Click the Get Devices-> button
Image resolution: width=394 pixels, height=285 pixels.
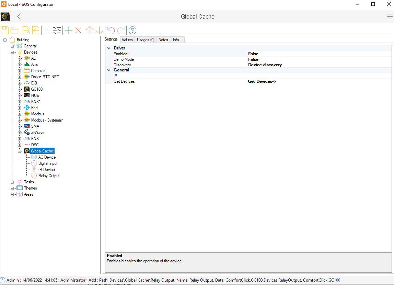pos(262,81)
